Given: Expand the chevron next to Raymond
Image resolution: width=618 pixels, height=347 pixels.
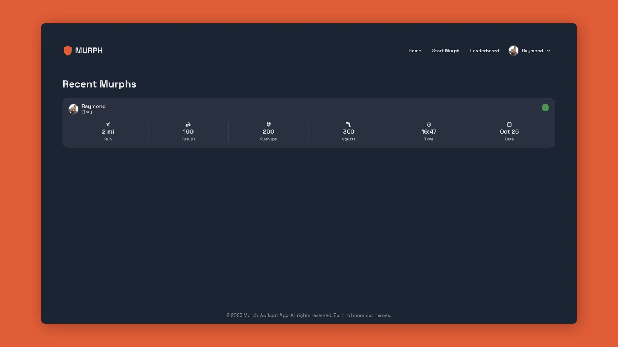Looking at the screenshot, I should tap(548, 51).
